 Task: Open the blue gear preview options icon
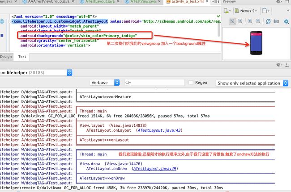pyautogui.click(x=286, y=21)
